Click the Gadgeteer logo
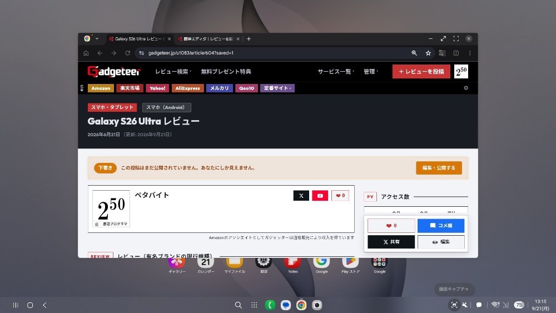The height and width of the screenshot is (313, 556). click(114, 72)
